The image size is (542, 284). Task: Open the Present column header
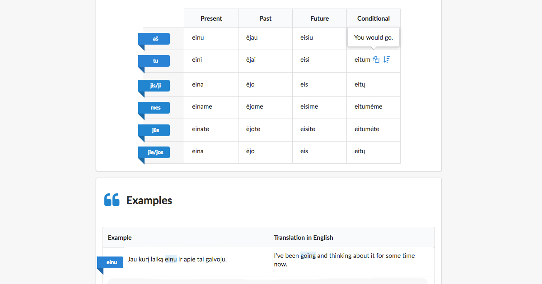[x=211, y=18]
